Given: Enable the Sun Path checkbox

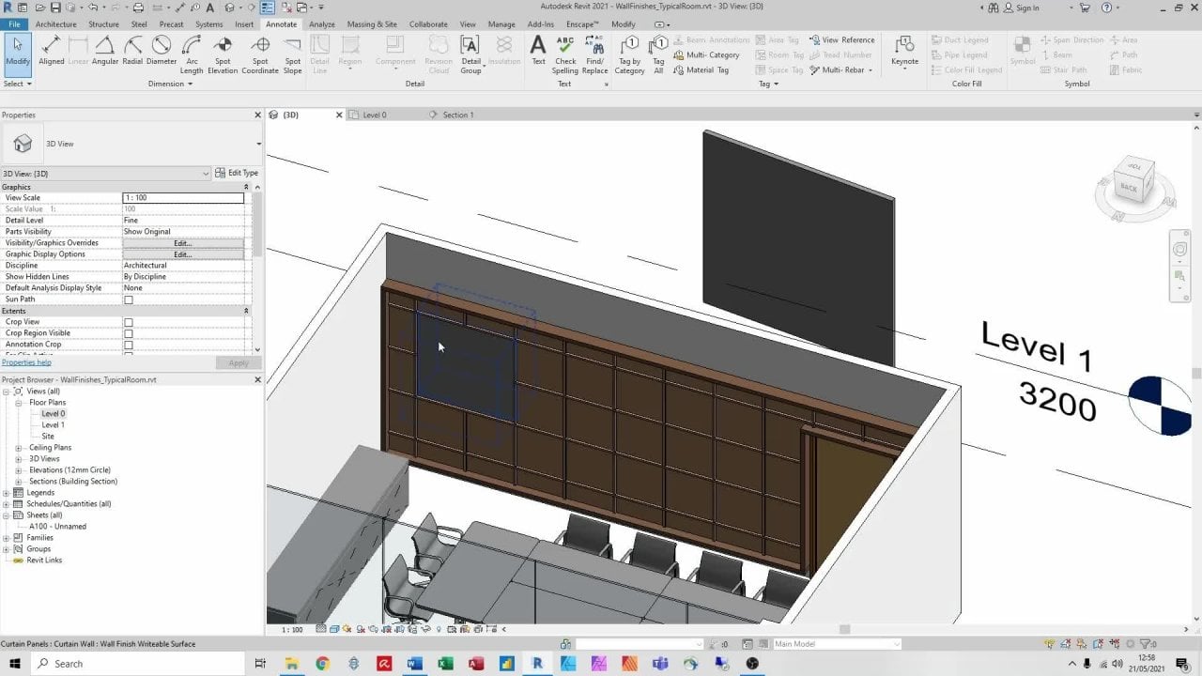Looking at the screenshot, I should tap(129, 300).
